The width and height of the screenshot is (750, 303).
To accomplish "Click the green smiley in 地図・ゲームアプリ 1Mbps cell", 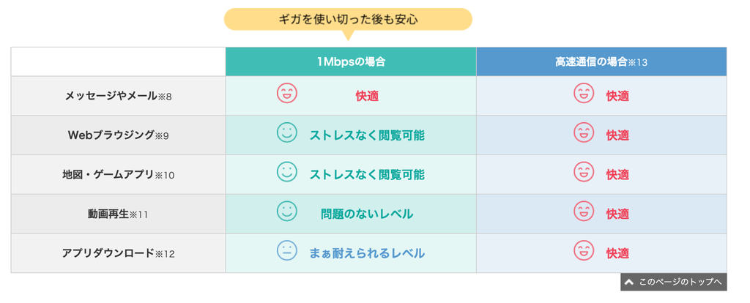I will (287, 171).
